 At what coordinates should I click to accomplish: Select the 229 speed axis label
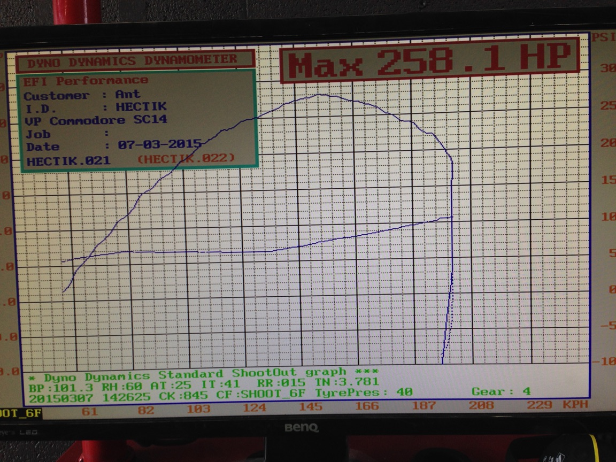click(539, 404)
